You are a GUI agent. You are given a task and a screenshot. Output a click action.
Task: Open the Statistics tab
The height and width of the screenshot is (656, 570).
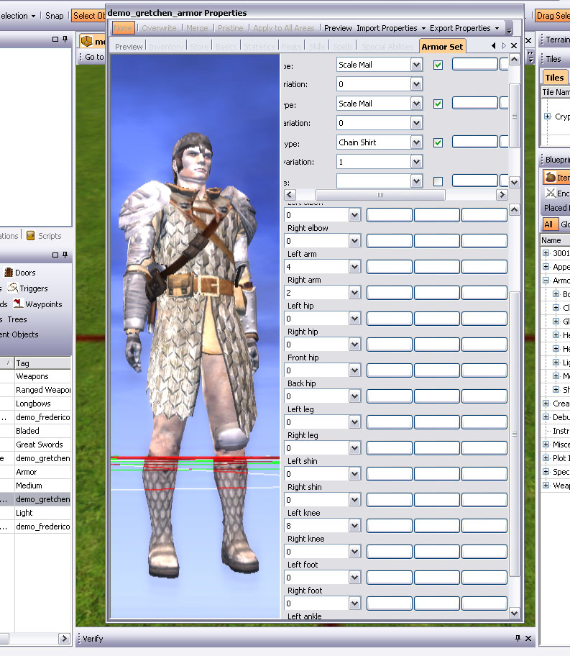[259, 47]
